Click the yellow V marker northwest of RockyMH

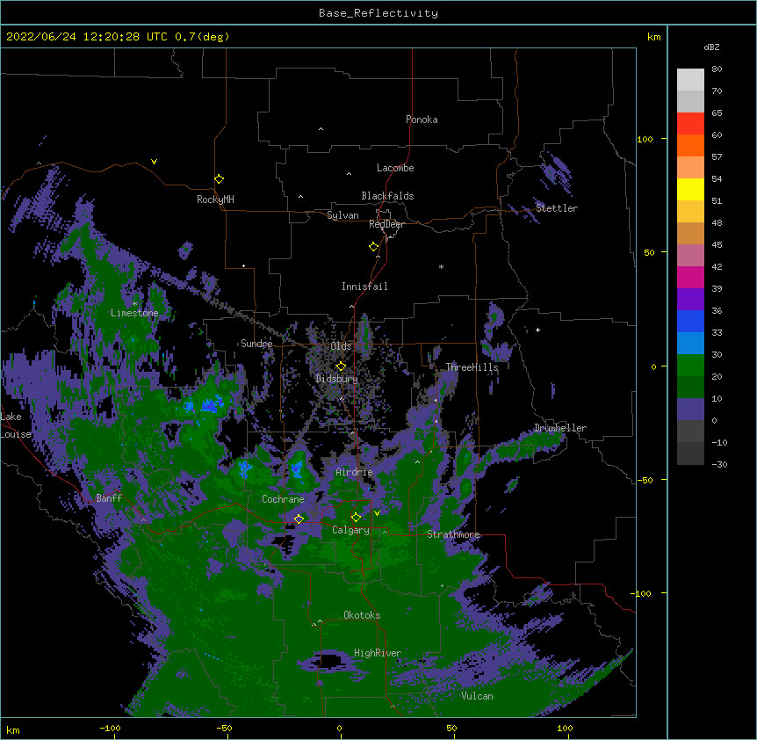tap(154, 162)
